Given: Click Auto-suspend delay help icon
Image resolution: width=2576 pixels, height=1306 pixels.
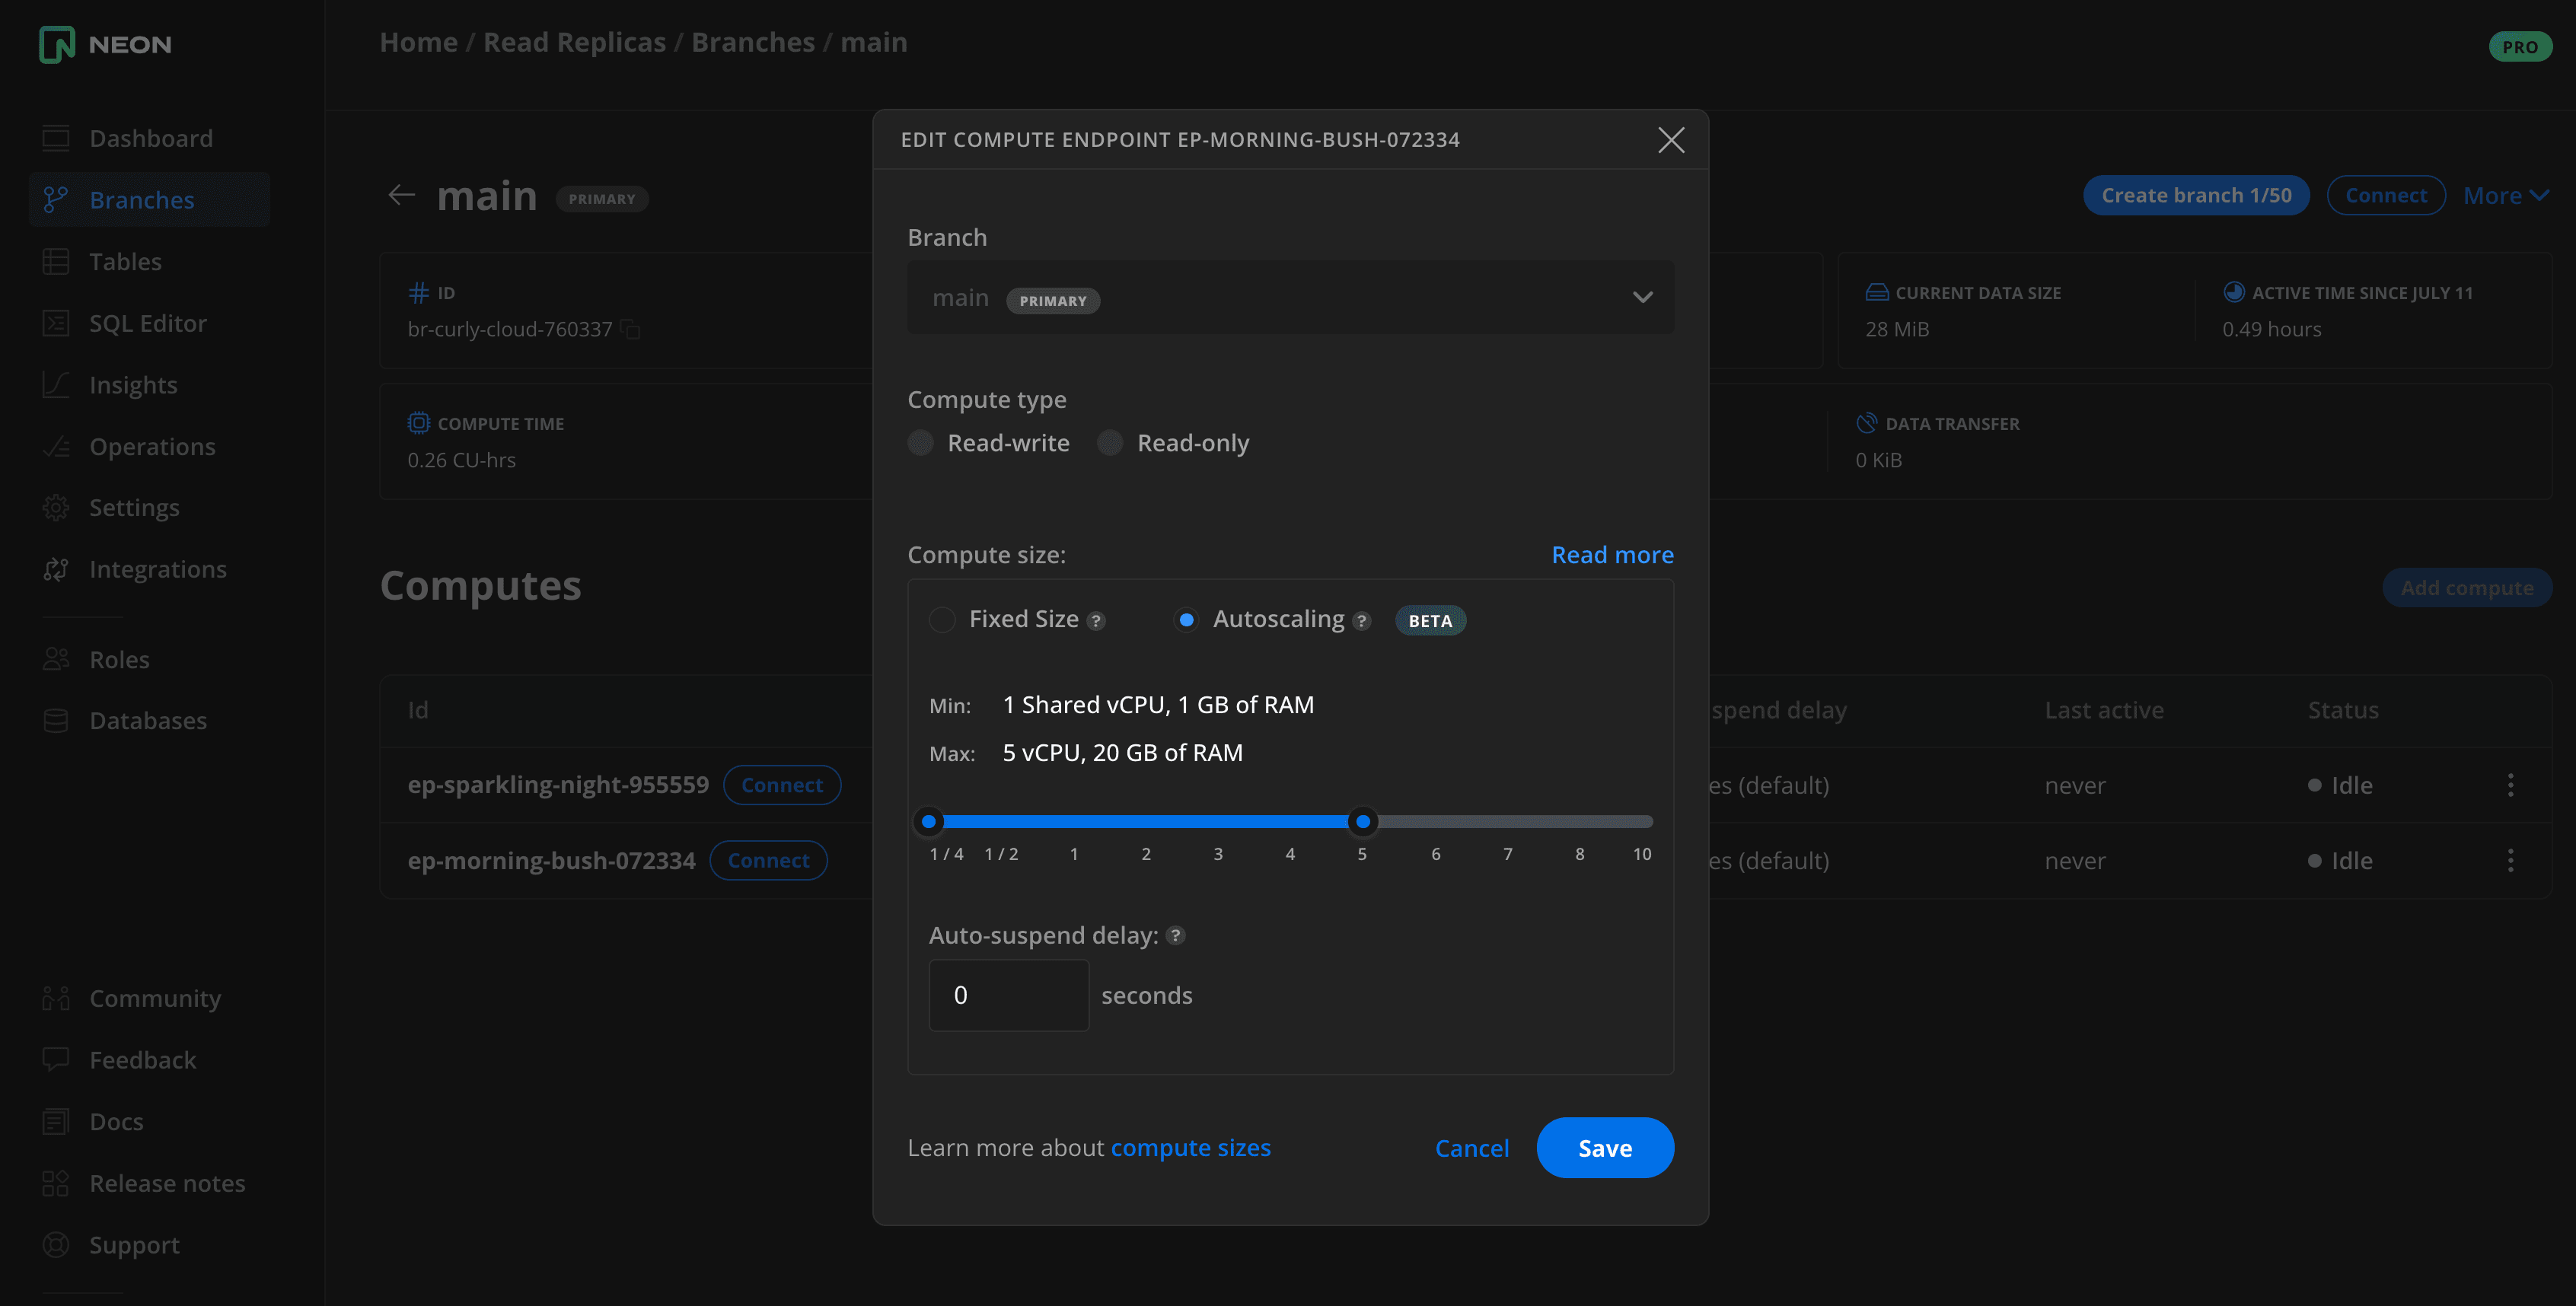Looking at the screenshot, I should [1176, 936].
